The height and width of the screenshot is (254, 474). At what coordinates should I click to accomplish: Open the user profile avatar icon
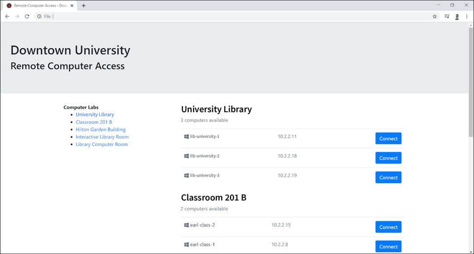(x=457, y=16)
